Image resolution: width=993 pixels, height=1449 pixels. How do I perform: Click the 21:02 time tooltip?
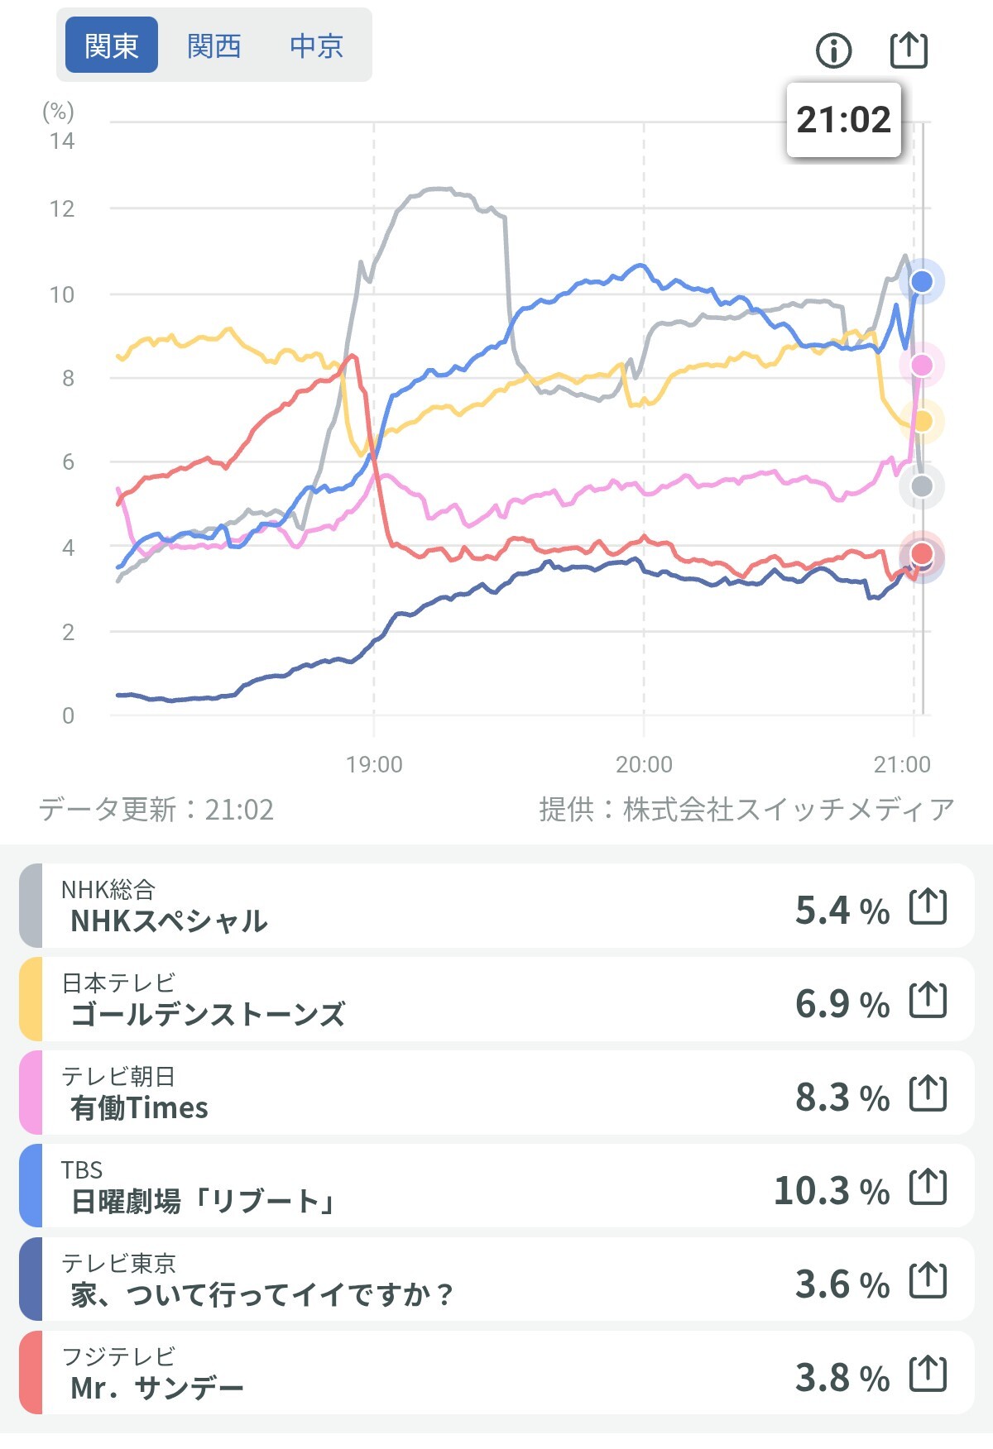(843, 120)
